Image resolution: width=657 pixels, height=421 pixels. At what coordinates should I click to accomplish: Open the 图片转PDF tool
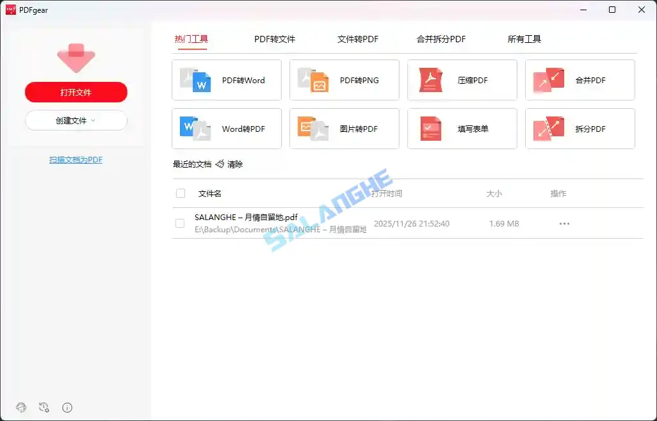pos(344,129)
